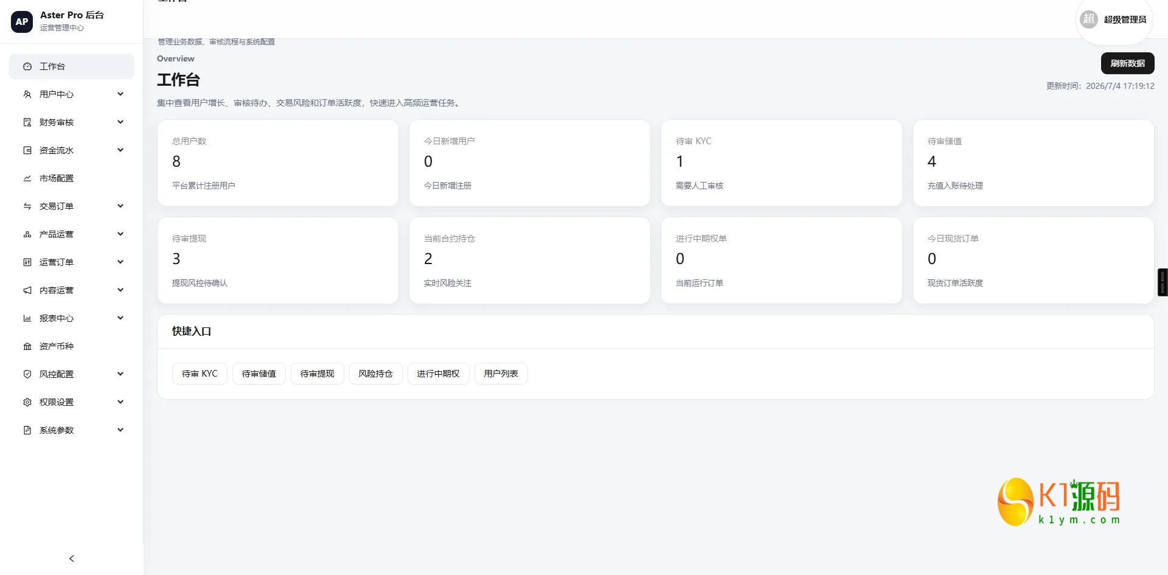Viewport: 1168px width, 575px height.
Task: Click the 更新时间 timestamp text
Action: pos(1100,86)
